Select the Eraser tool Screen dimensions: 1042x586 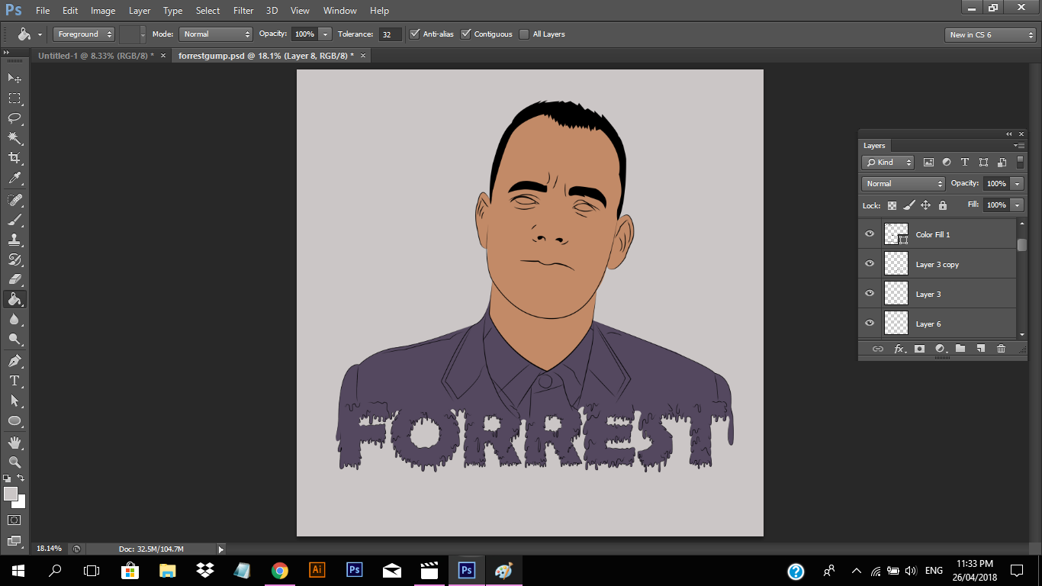coord(14,279)
